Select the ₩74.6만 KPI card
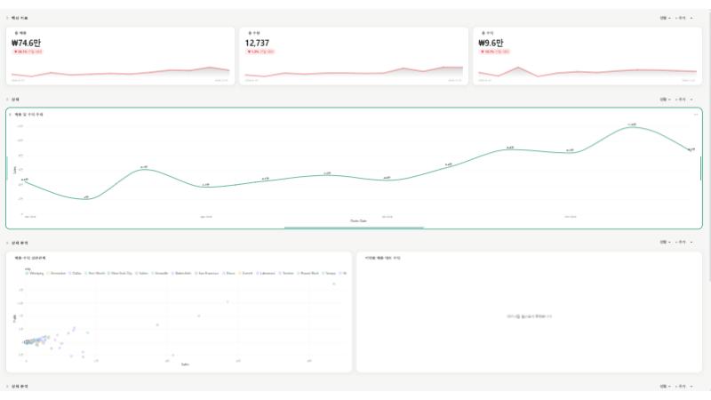711x400 pixels. [120, 56]
